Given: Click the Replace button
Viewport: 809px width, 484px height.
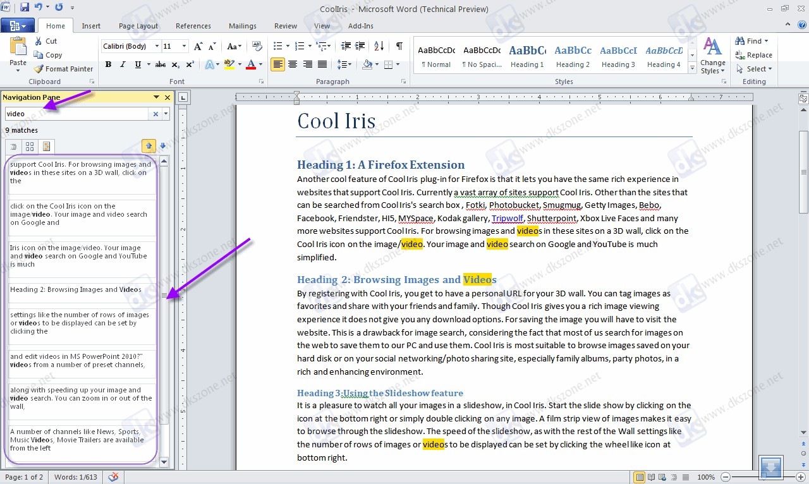Looking at the screenshot, I should click(x=754, y=55).
